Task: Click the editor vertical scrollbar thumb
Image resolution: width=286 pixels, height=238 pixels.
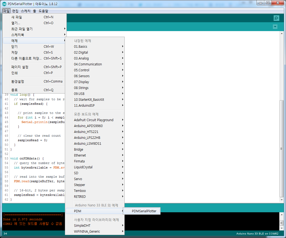Action: [x=282, y=149]
